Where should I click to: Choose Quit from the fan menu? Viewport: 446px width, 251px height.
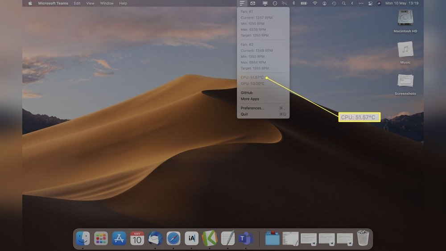(x=244, y=114)
